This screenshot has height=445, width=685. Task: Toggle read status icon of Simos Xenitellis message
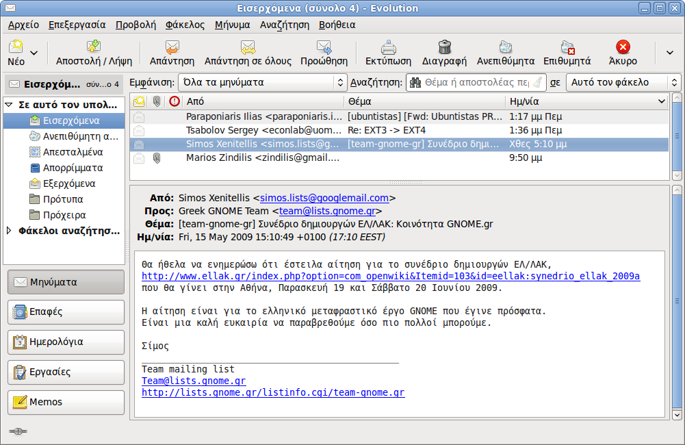[139, 144]
